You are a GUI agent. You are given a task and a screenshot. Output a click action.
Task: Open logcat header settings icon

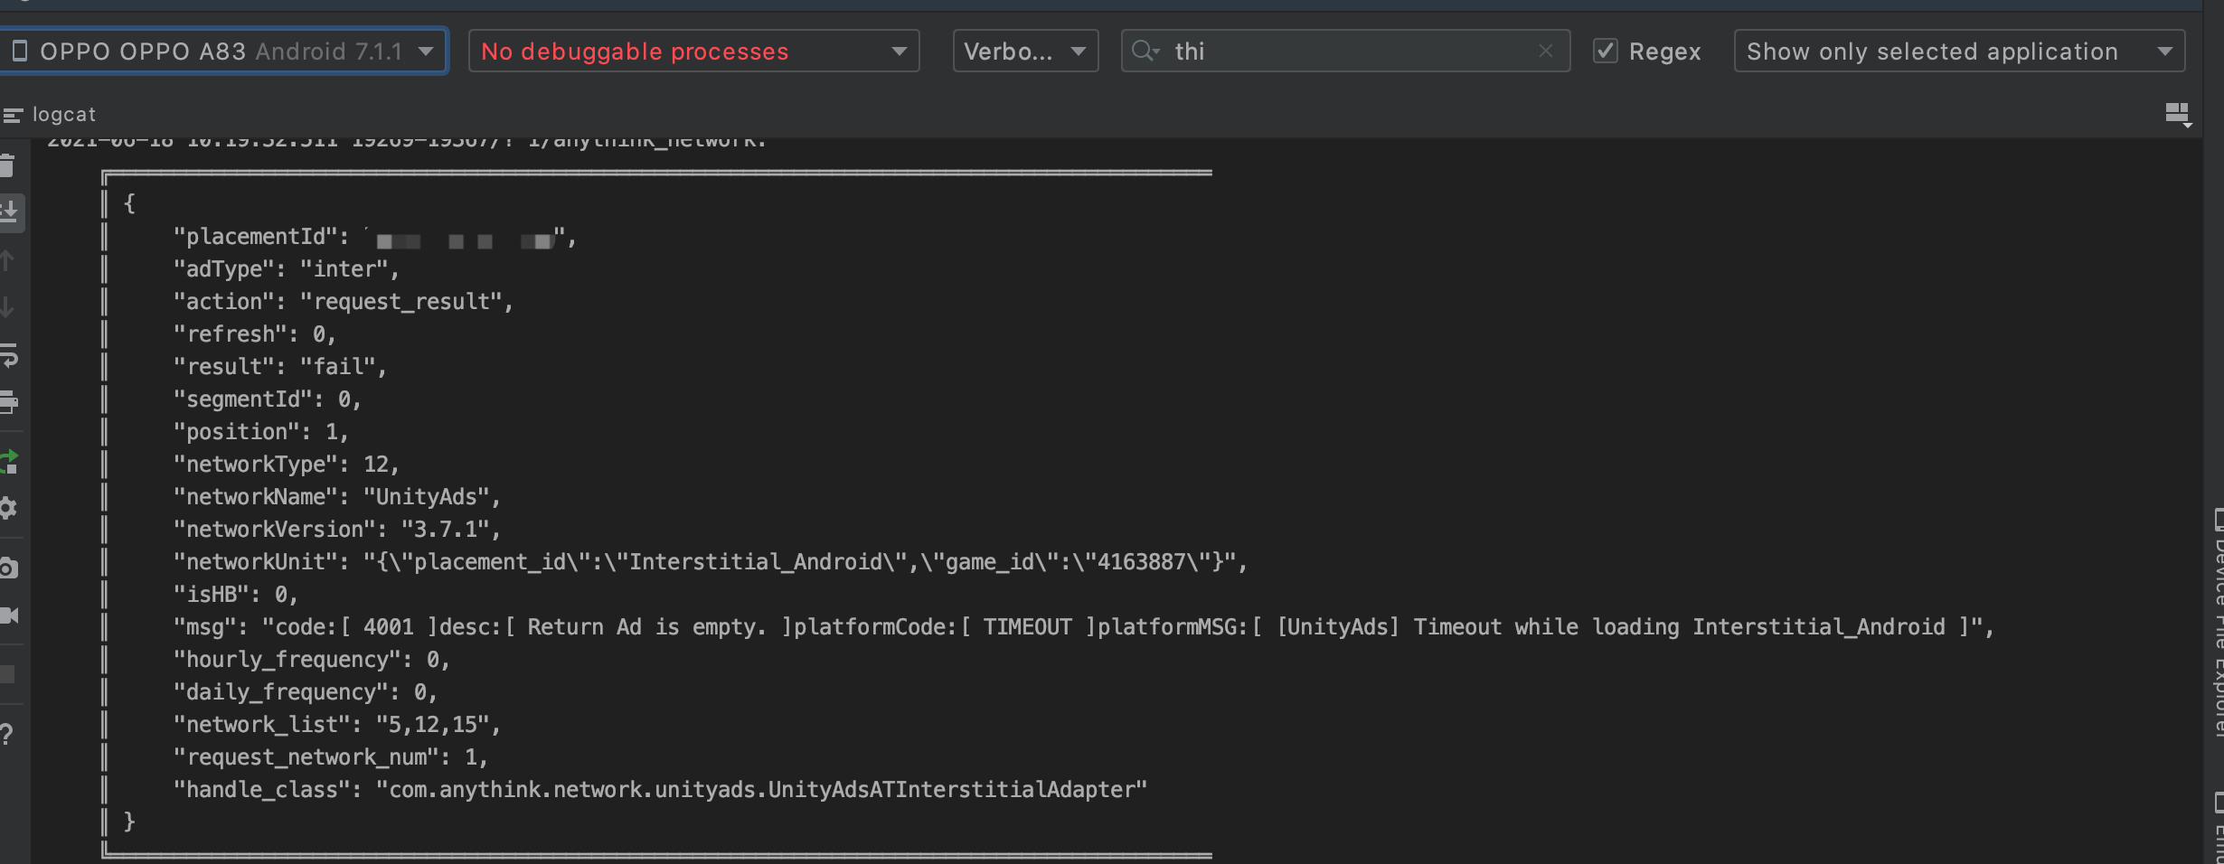[x=2177, y=114]
